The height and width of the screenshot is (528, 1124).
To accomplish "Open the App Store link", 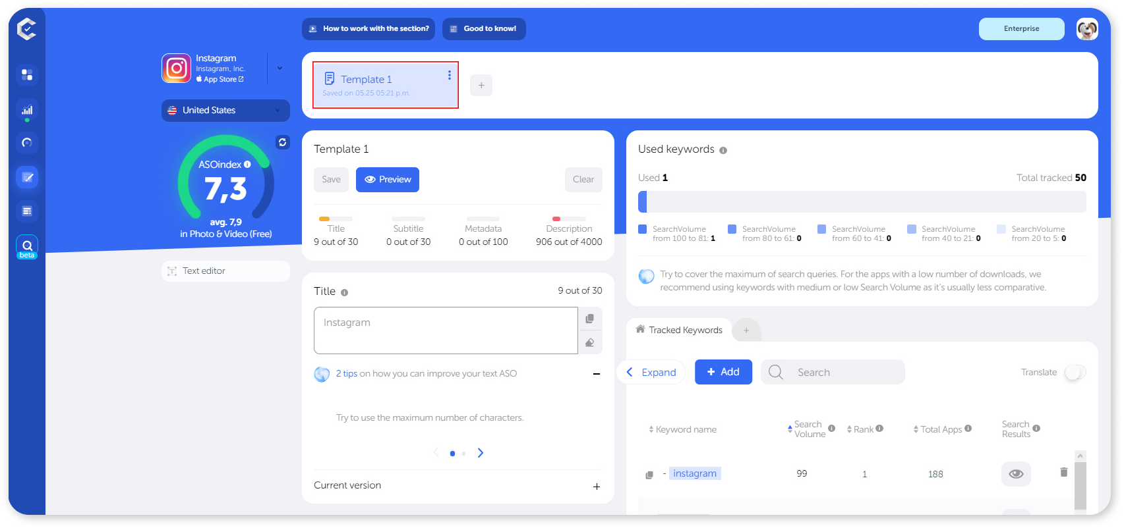I will point(220,79).
